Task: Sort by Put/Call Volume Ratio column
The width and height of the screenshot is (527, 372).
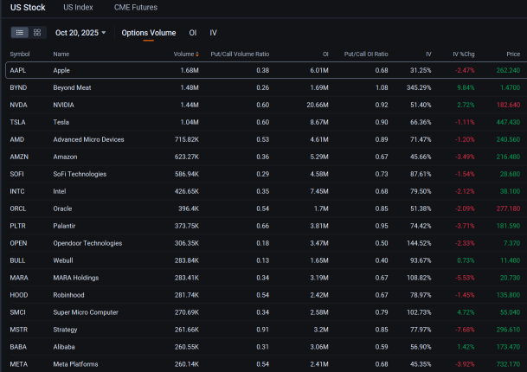Action: (x=239, y=54)
